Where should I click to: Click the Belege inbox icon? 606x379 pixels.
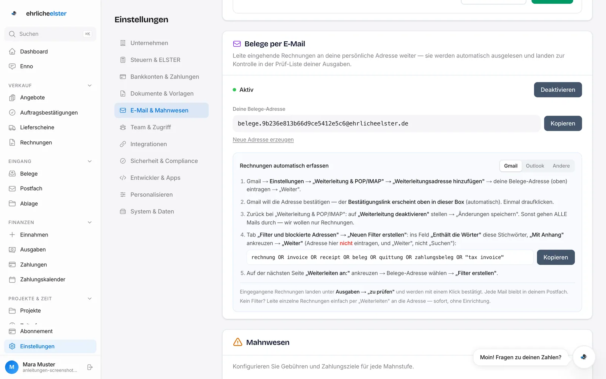(x=12, y=174)
